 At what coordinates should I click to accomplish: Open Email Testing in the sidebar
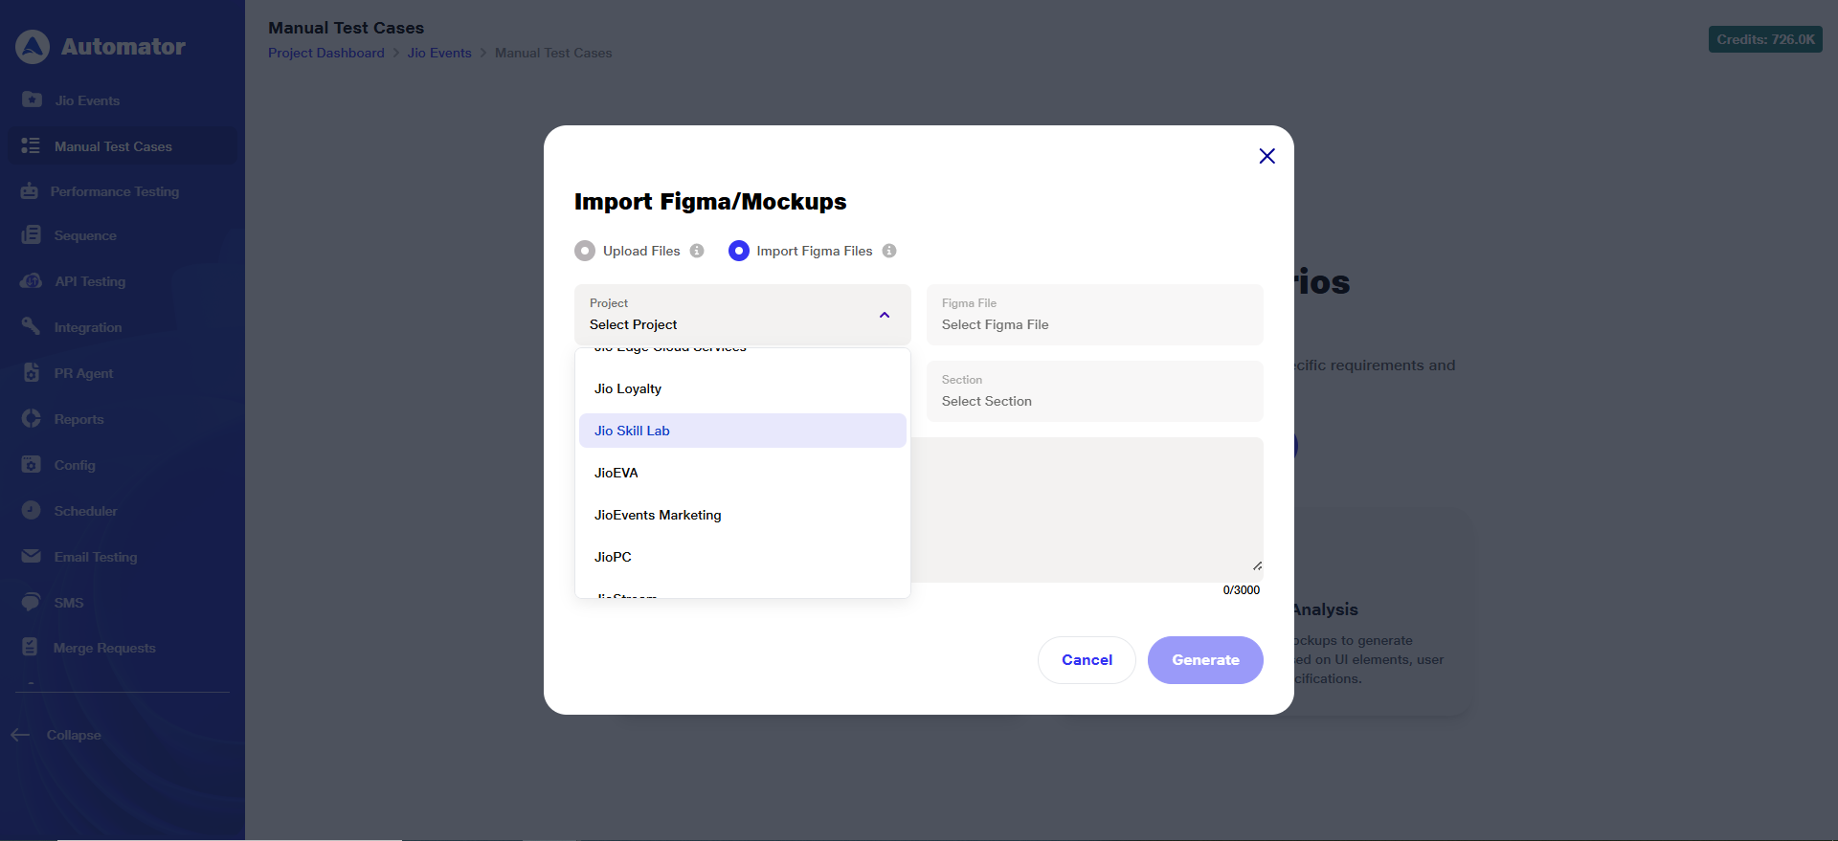[x=96, y=557]
